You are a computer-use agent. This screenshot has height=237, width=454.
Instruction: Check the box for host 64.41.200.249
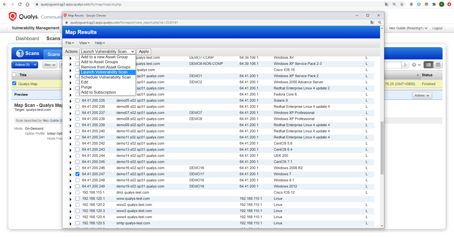(x=78, y=187)
